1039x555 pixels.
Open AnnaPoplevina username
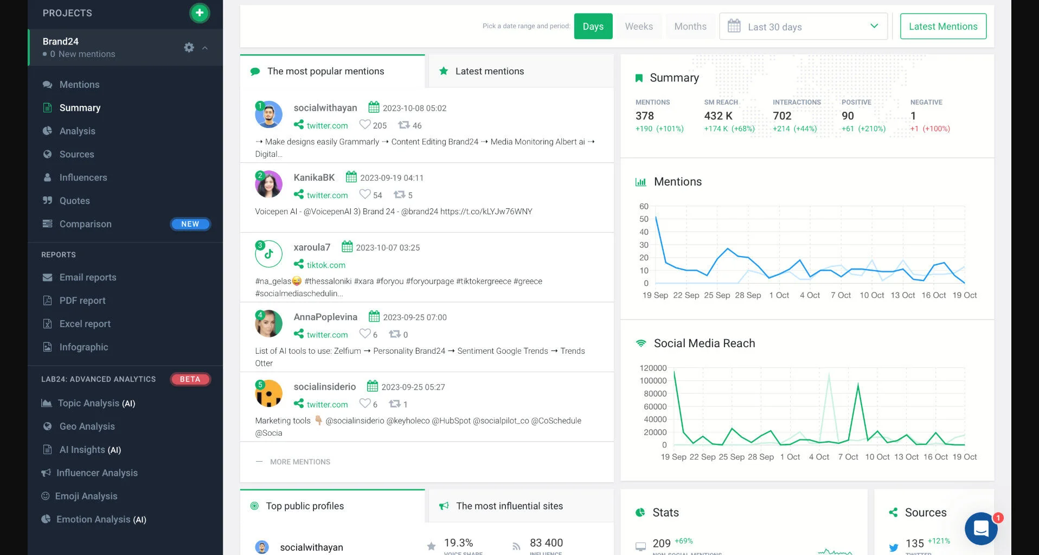point(325,317)
